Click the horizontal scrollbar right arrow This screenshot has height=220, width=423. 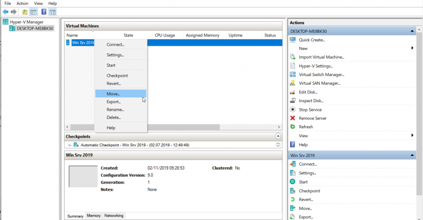279,127
